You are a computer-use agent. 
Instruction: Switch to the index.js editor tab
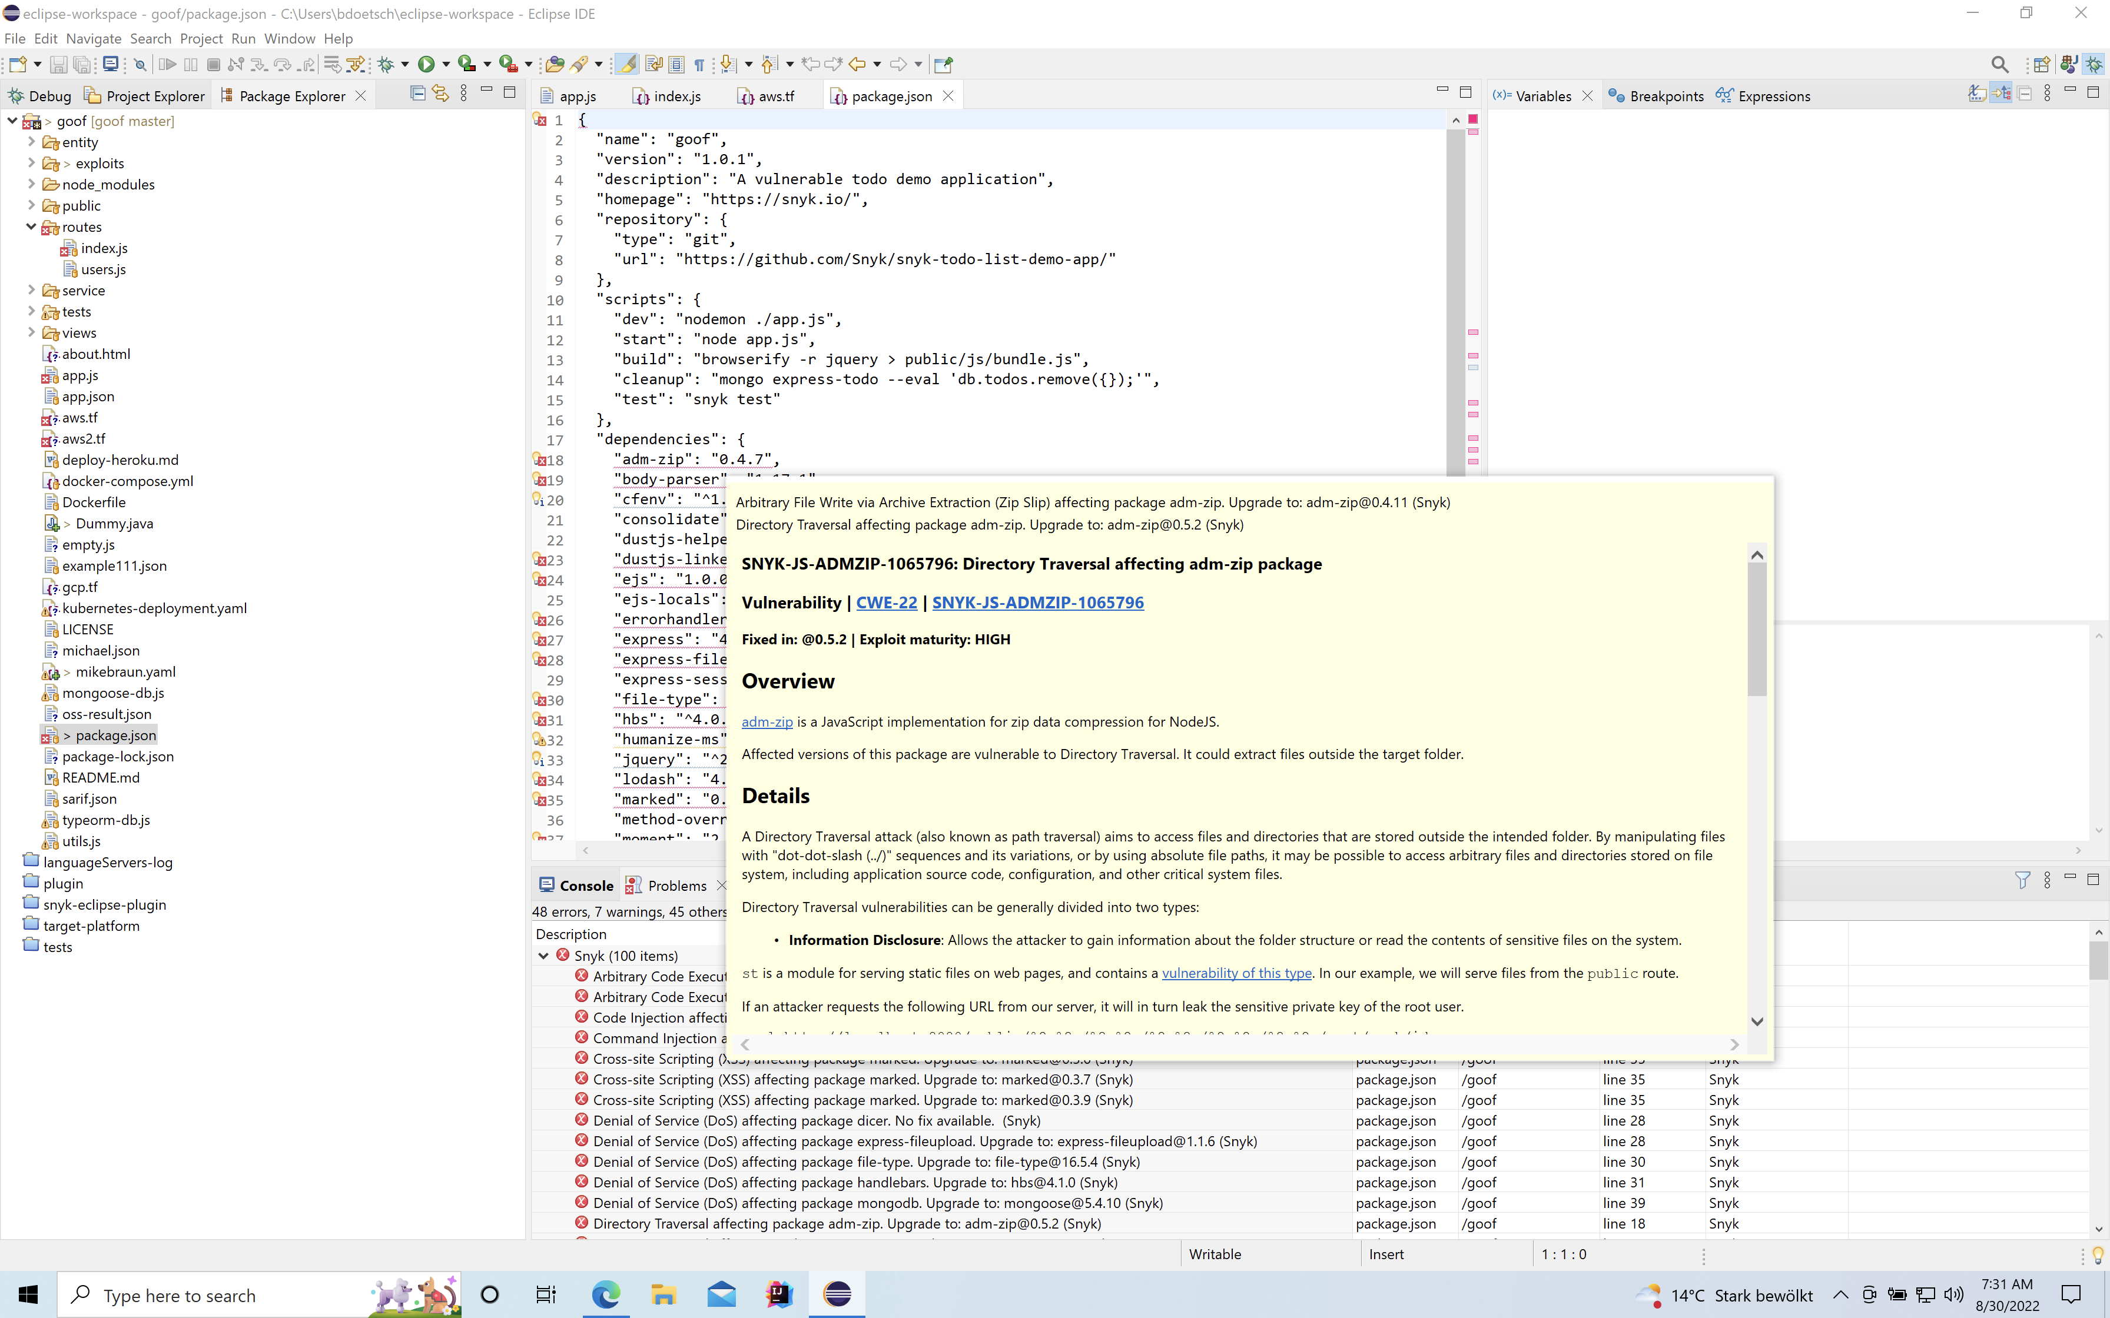tap(676, 96)
